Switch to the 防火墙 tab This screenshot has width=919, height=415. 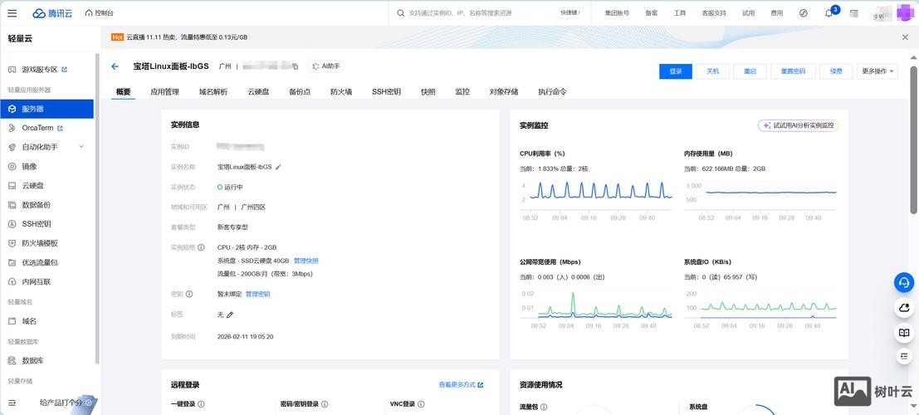click(x=341, y=91)
